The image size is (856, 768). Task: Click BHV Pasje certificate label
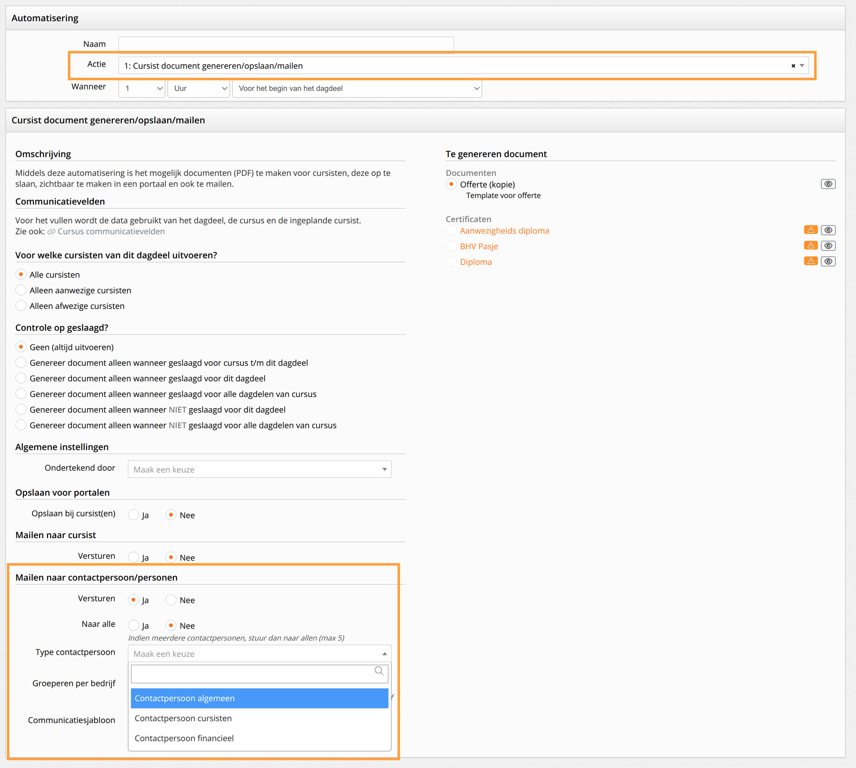479,246
